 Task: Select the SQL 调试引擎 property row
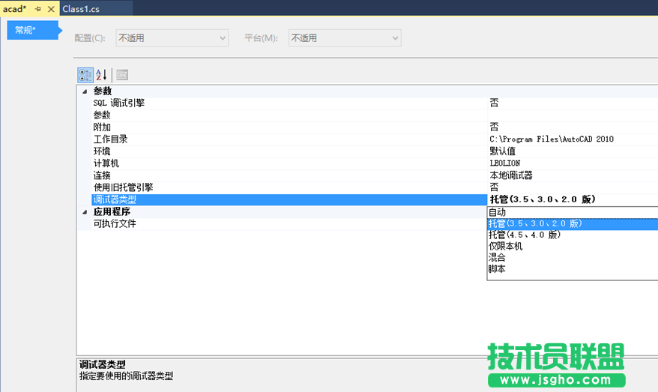289,103
